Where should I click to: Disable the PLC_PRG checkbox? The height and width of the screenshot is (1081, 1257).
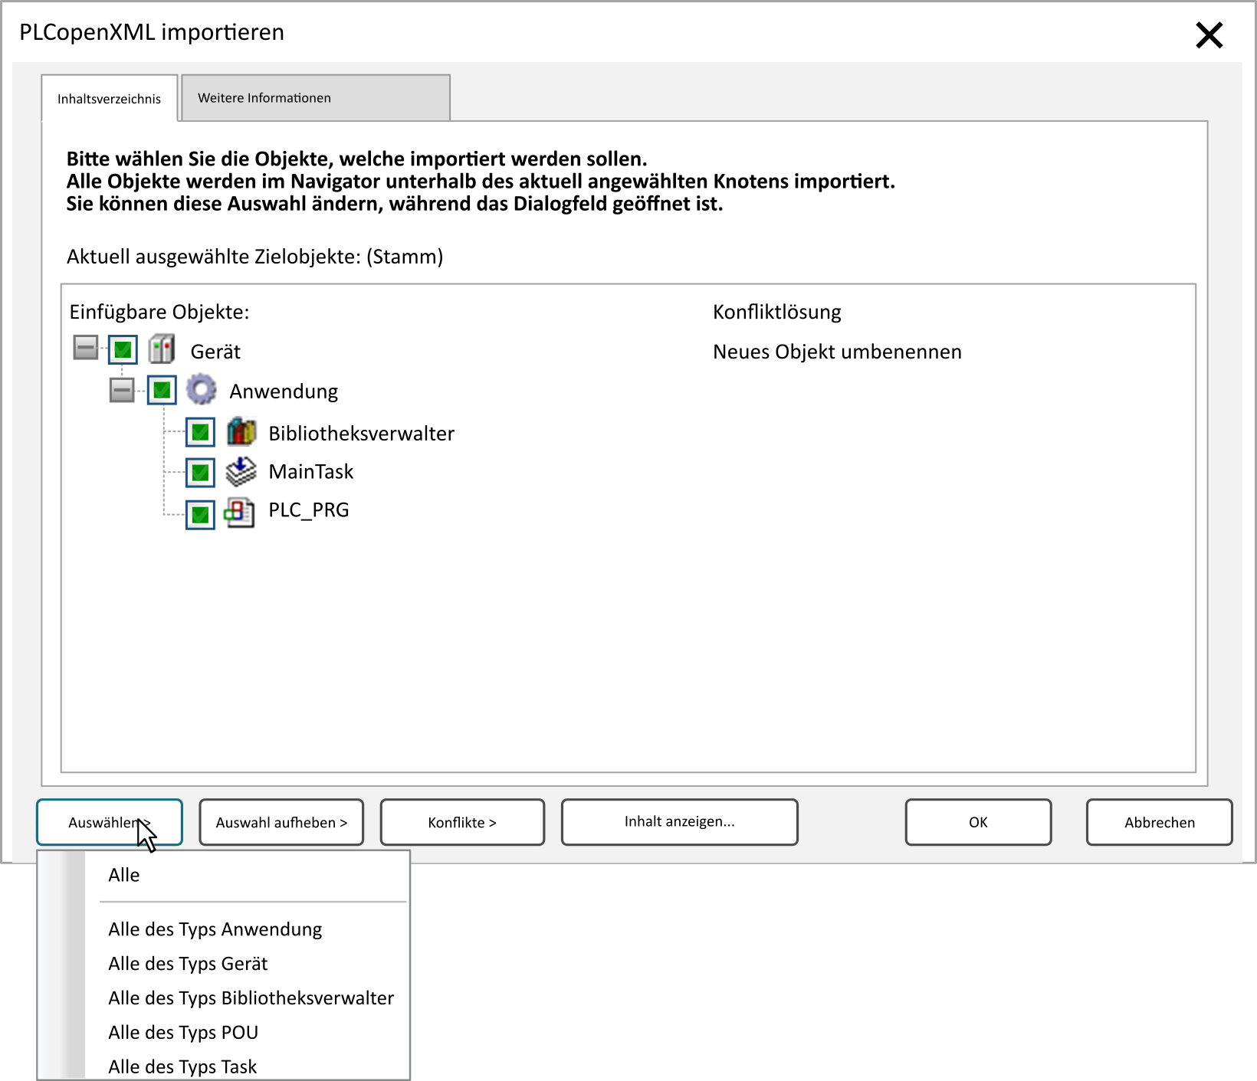200,514
